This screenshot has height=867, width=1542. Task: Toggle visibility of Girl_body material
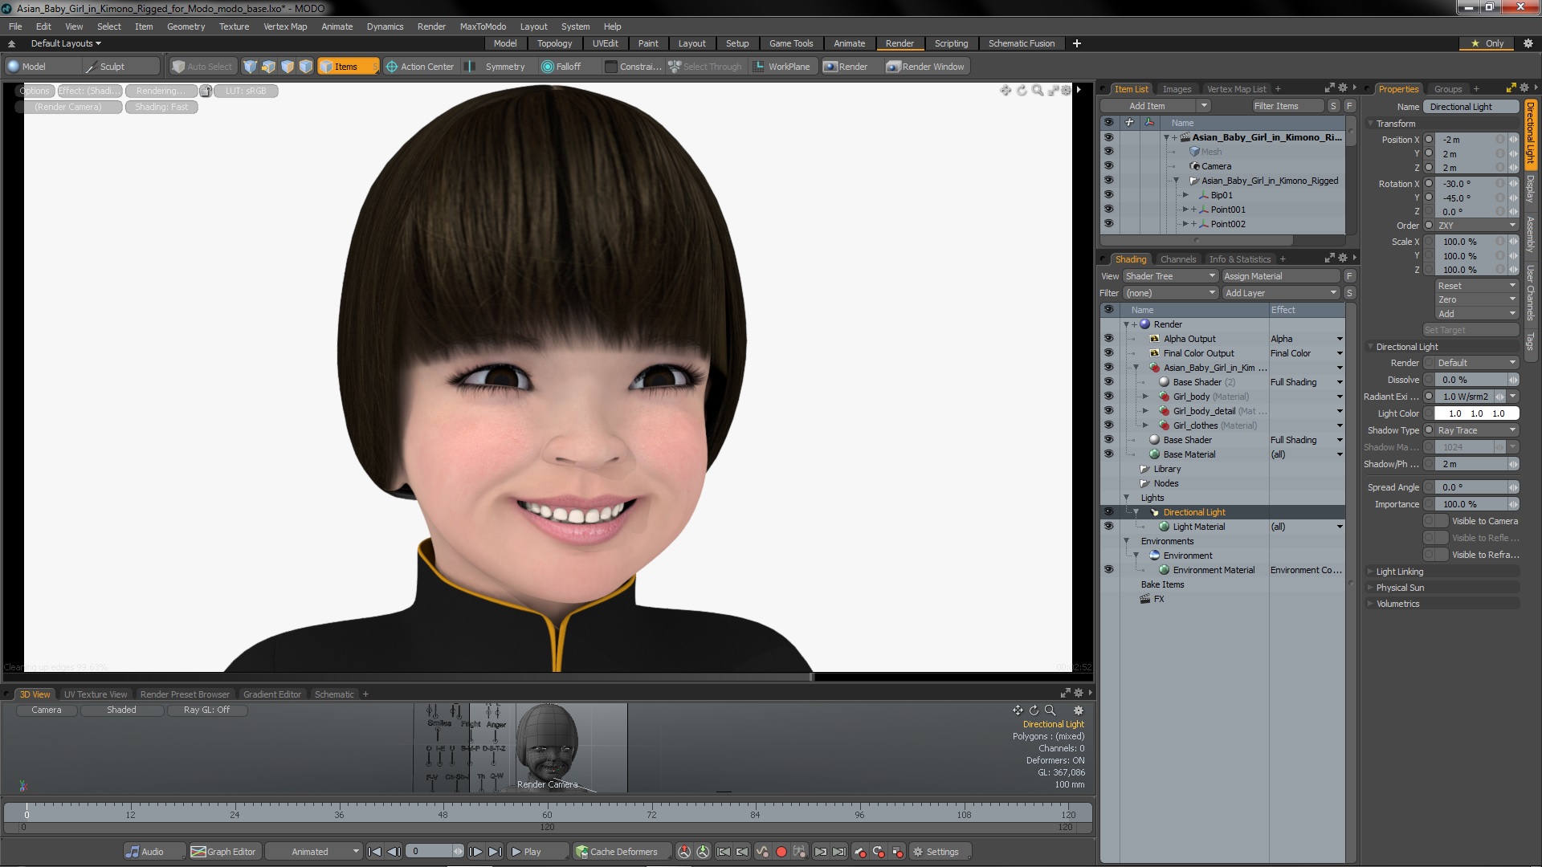point(1108,397)
